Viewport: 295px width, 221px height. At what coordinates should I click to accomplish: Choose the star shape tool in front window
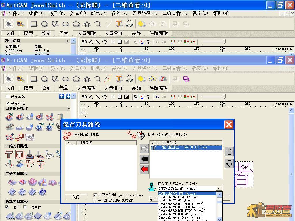click(x=87, y=79)
